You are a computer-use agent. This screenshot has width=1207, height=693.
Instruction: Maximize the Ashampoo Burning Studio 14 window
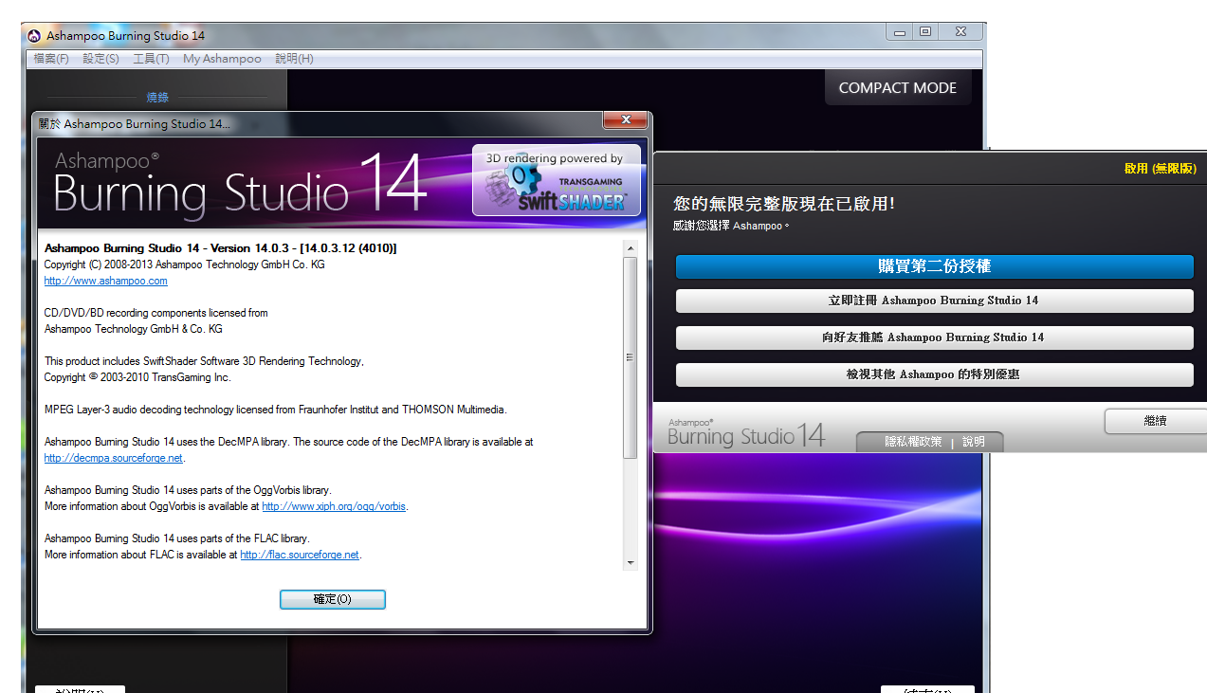[x=924, y=32]
